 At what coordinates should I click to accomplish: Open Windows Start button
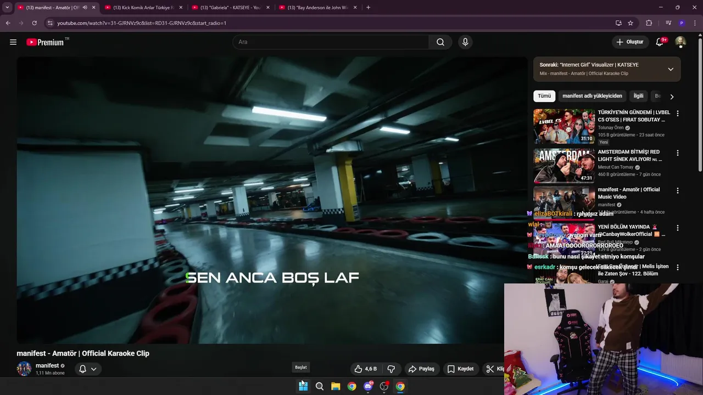(x=303, y=386)
